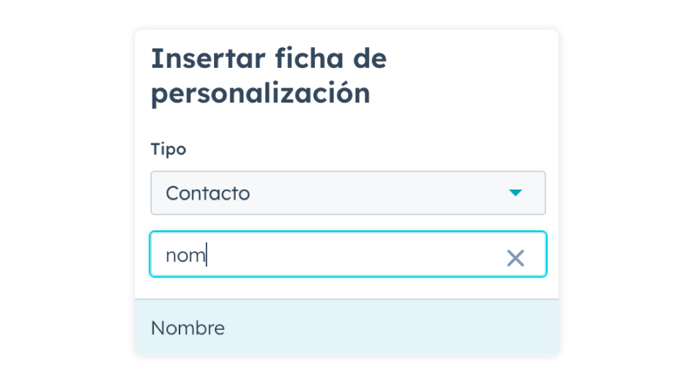Open the Contacto type dropdown
The image size is (694, 386).
(x=347, y=193)
